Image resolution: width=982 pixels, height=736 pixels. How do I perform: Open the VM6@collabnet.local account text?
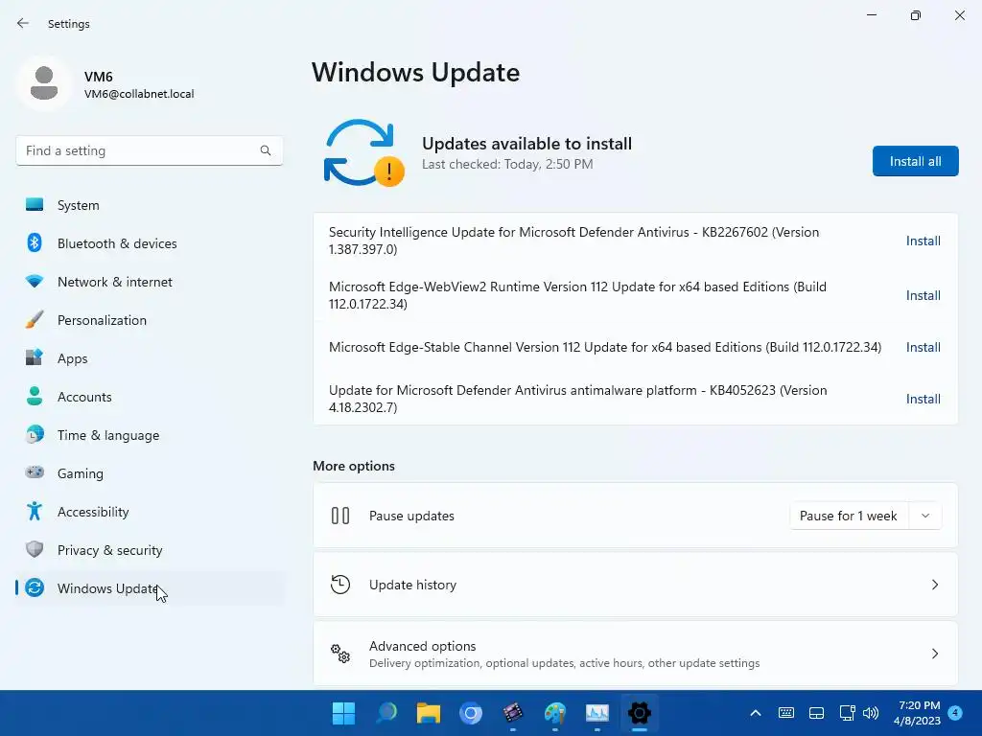[139, 94]
